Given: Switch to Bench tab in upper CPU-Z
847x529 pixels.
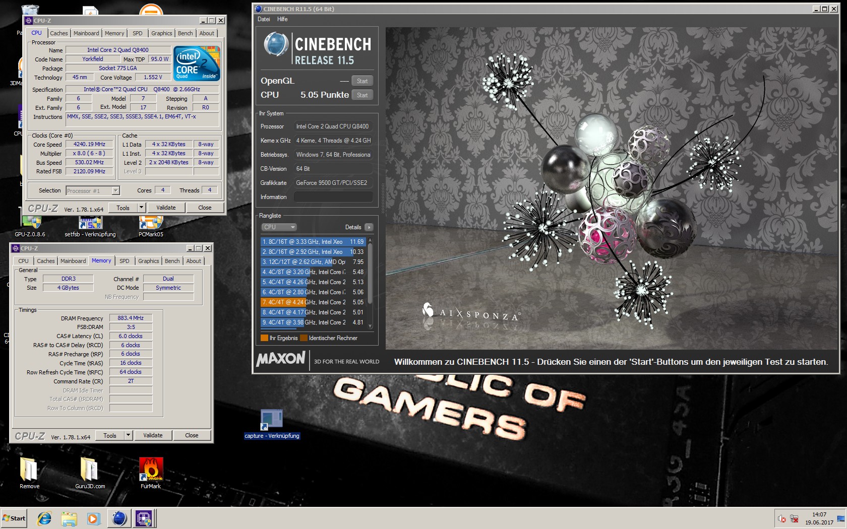Looking at the screenshot, I should tap(186, 33).
